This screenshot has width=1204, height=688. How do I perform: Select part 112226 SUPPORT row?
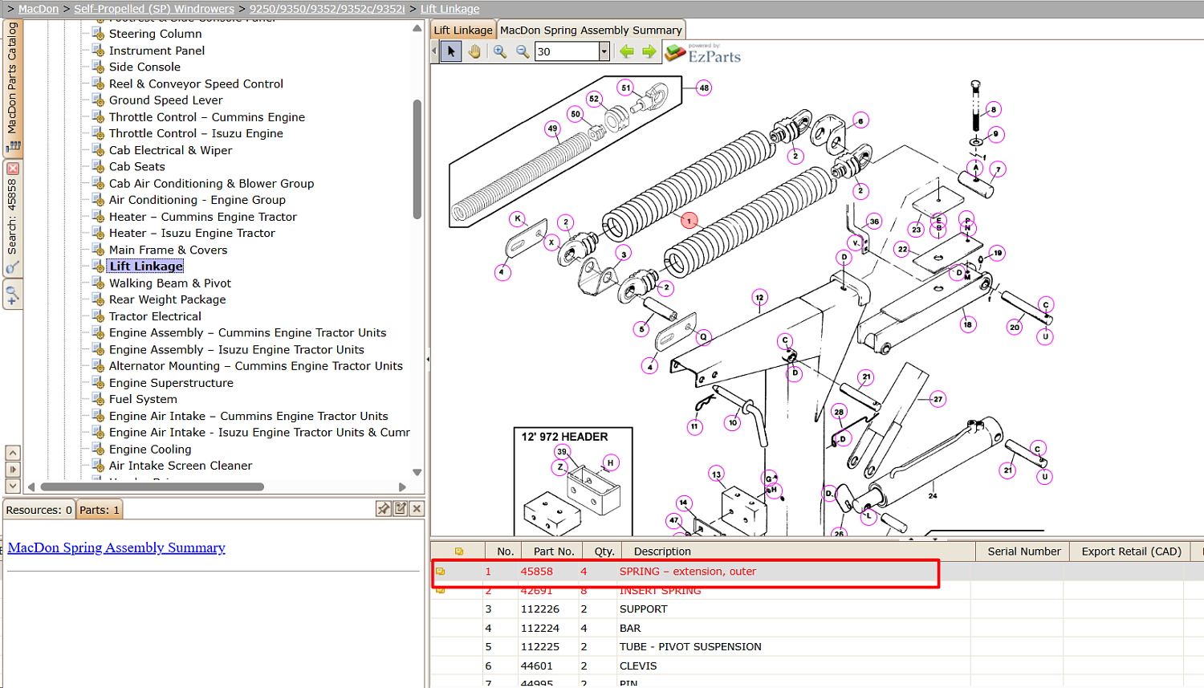click(817, 609)
